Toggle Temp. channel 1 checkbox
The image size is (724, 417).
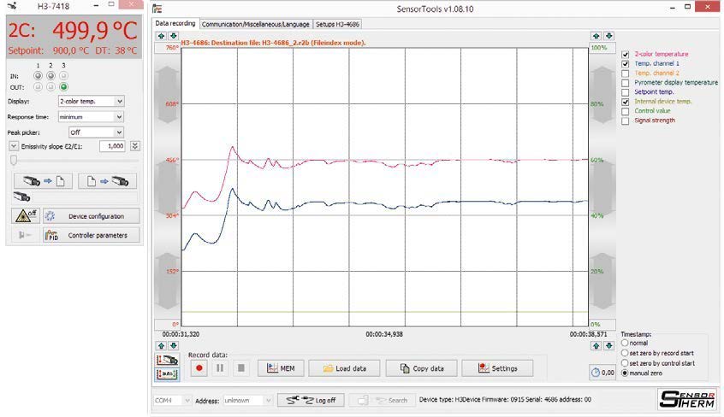(626, 63)
